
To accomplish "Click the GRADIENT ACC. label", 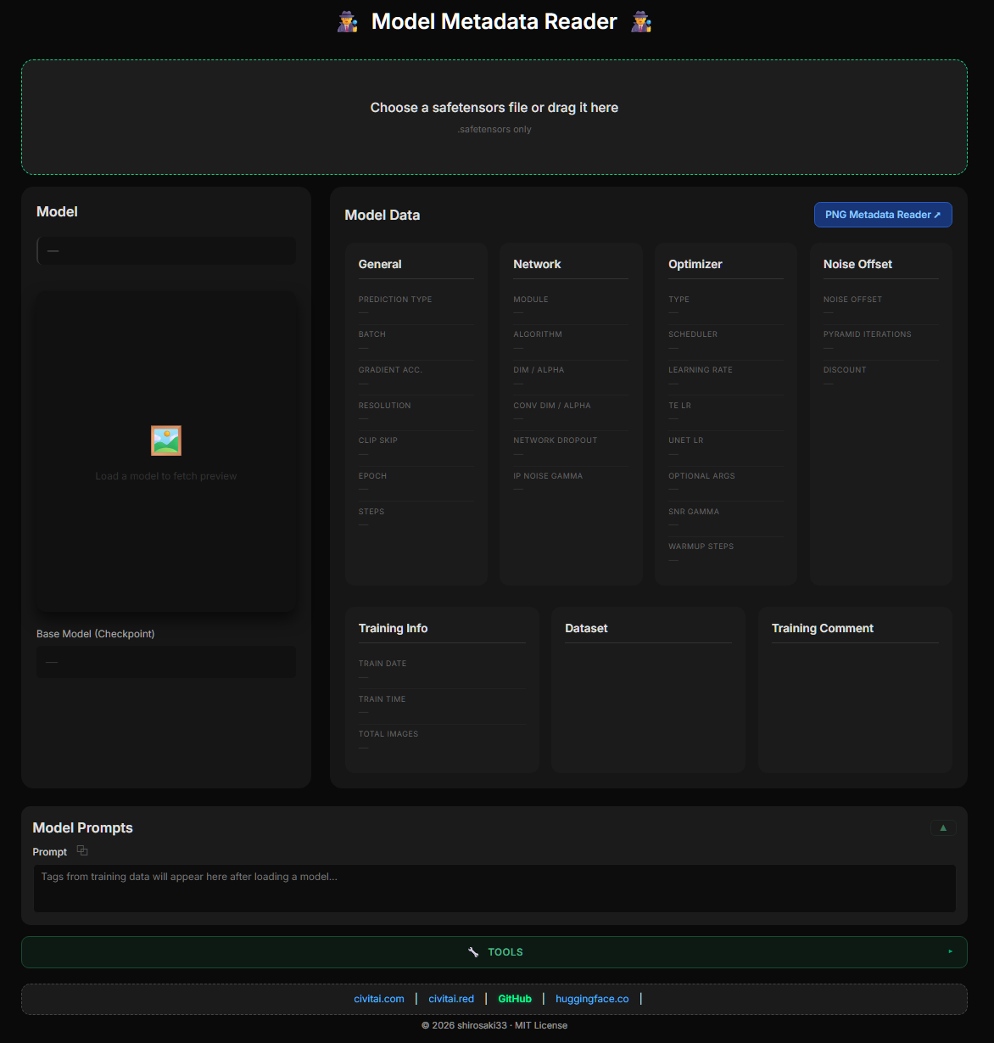I will (x=390, y=370).
